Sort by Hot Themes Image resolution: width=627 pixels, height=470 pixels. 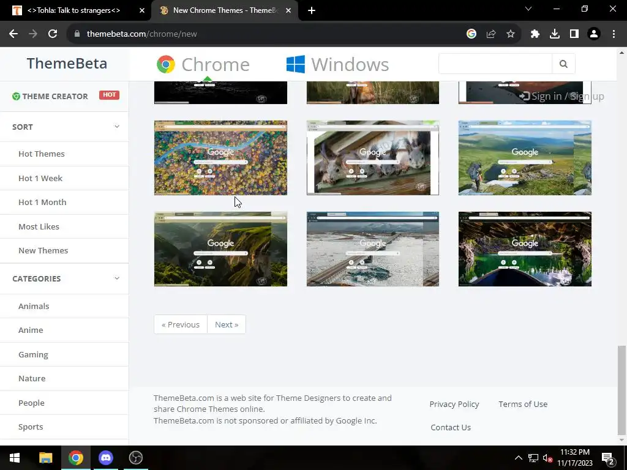click(42, 154)
